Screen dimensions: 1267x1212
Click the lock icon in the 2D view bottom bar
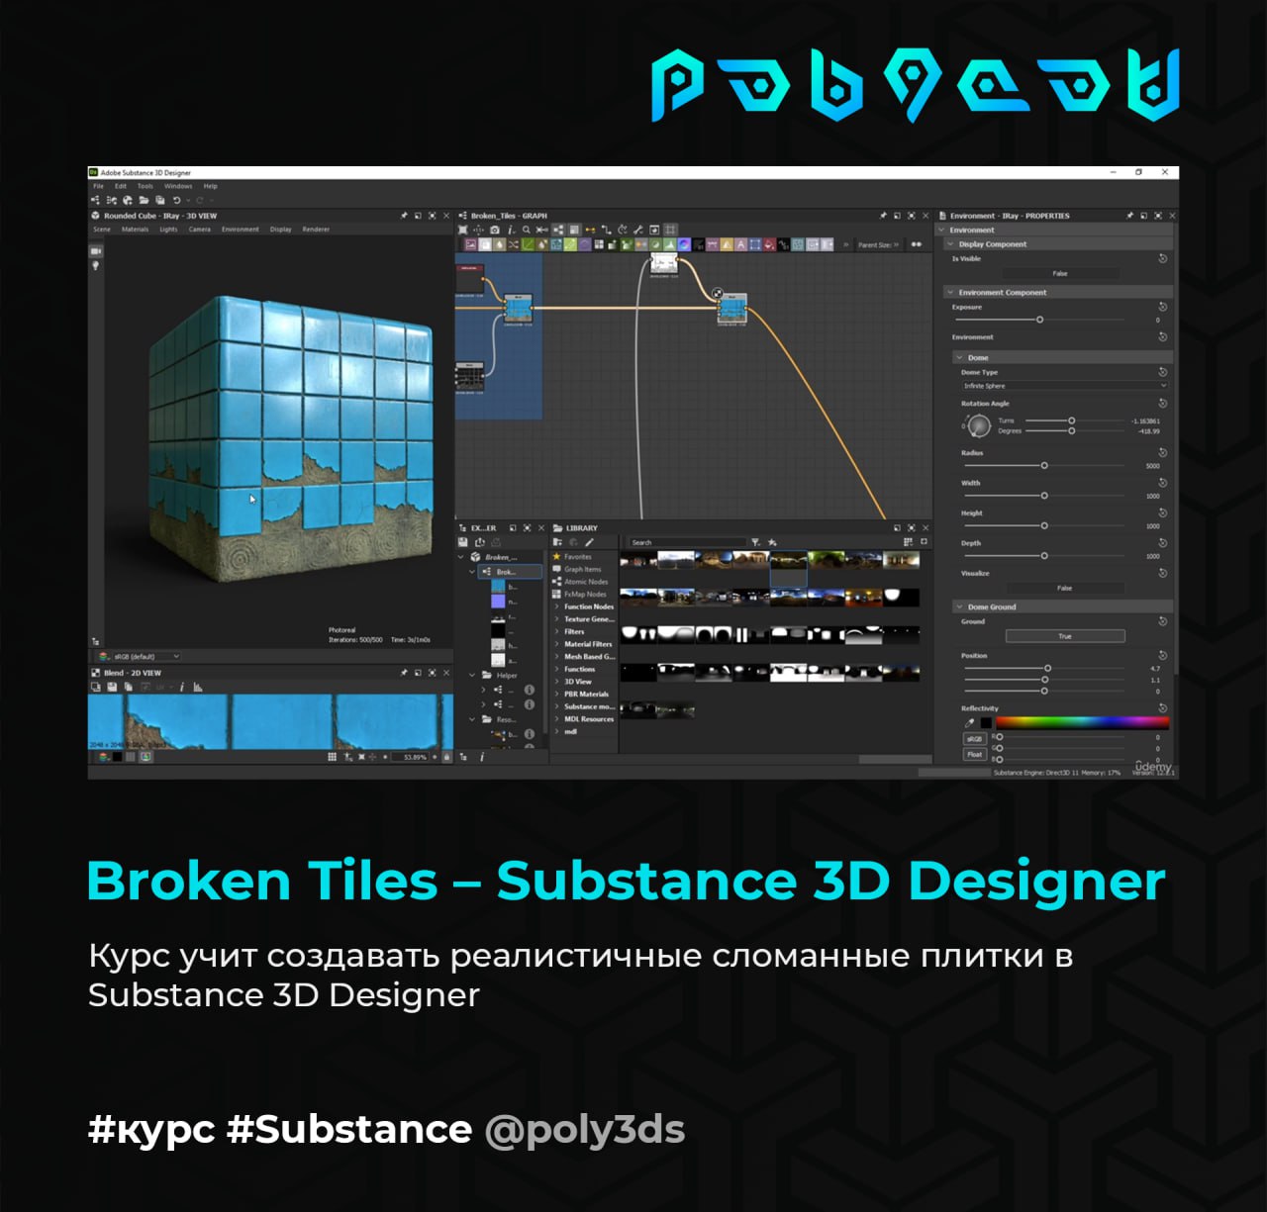pyautogui.click(x=446, y=757)
